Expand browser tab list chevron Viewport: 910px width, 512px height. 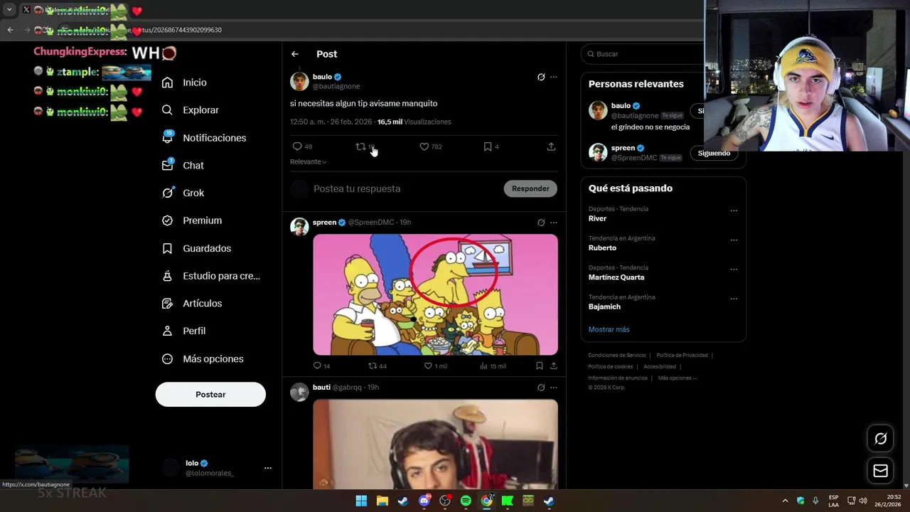(9, 10)
